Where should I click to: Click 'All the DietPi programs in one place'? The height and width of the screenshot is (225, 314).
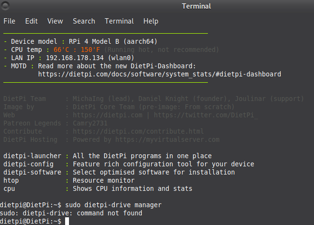pyautogui.click(x=142, y=156)
